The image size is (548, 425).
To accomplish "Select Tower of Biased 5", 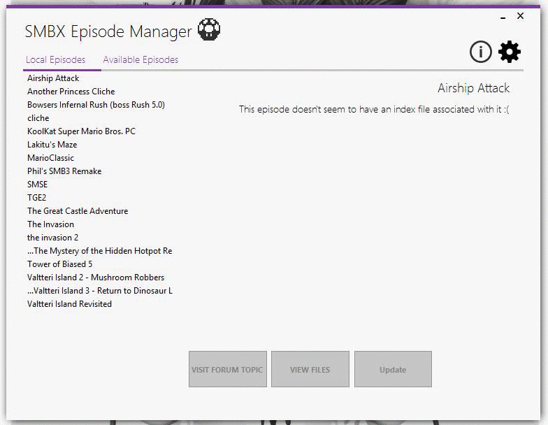I will coord(60,264).
